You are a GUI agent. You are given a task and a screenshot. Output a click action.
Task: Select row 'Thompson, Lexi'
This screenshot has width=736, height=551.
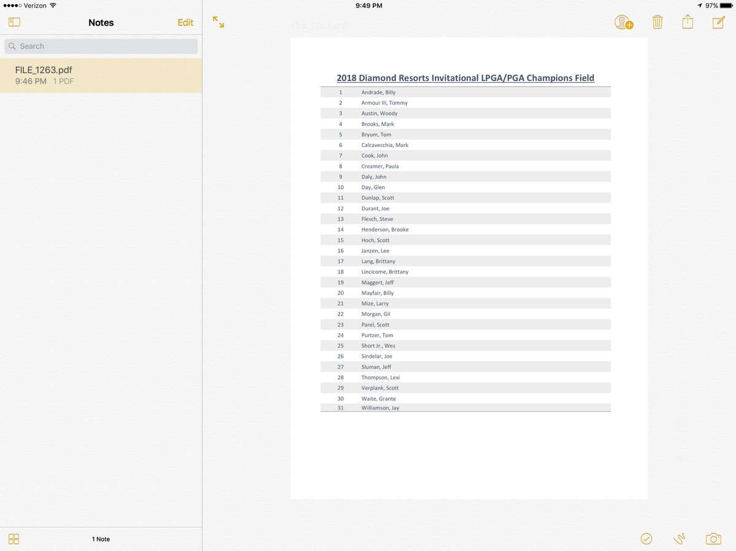tap(466, 378)
